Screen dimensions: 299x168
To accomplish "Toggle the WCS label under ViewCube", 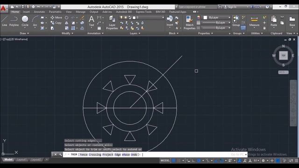I will click(283, 72).
